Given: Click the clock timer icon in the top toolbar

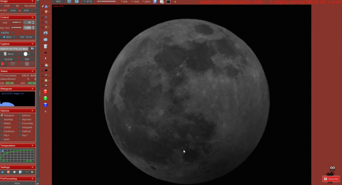Looking at the screenshot, I should click(x=161, y=2).
